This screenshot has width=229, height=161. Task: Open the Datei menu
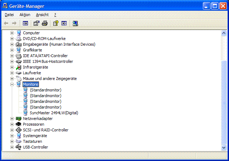9,15
